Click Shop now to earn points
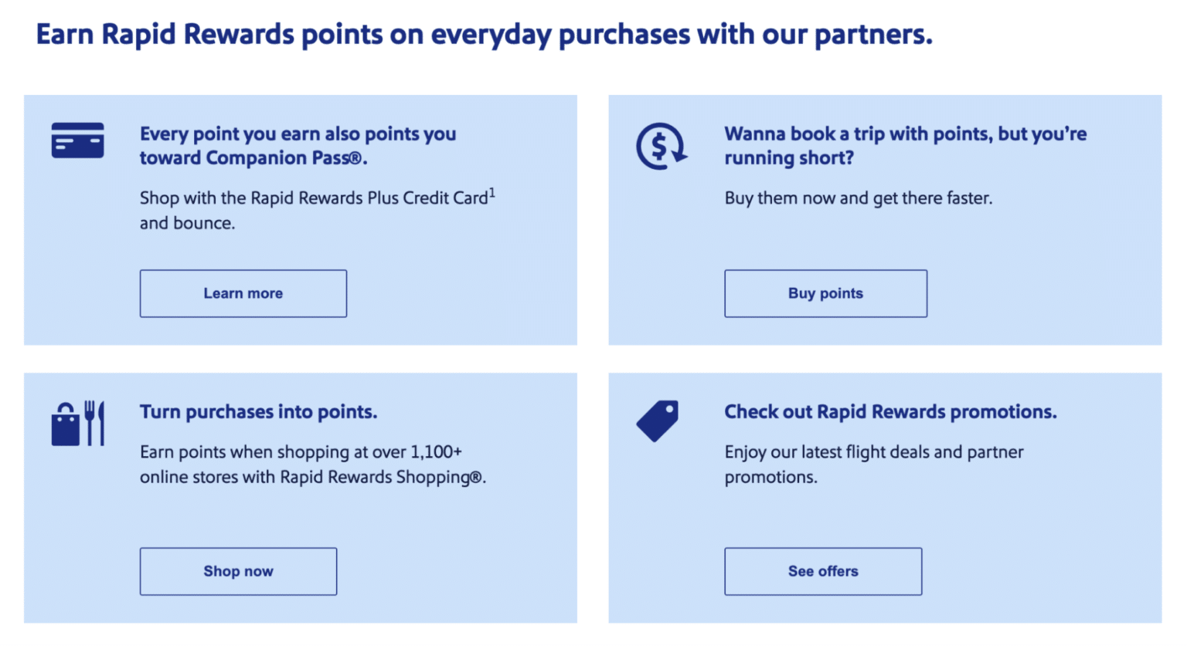The width and height of the screenshot is (1187, 646). (238, 571)
